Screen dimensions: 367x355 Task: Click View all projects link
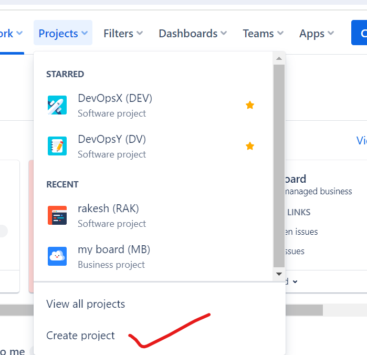tap(86, 304)
